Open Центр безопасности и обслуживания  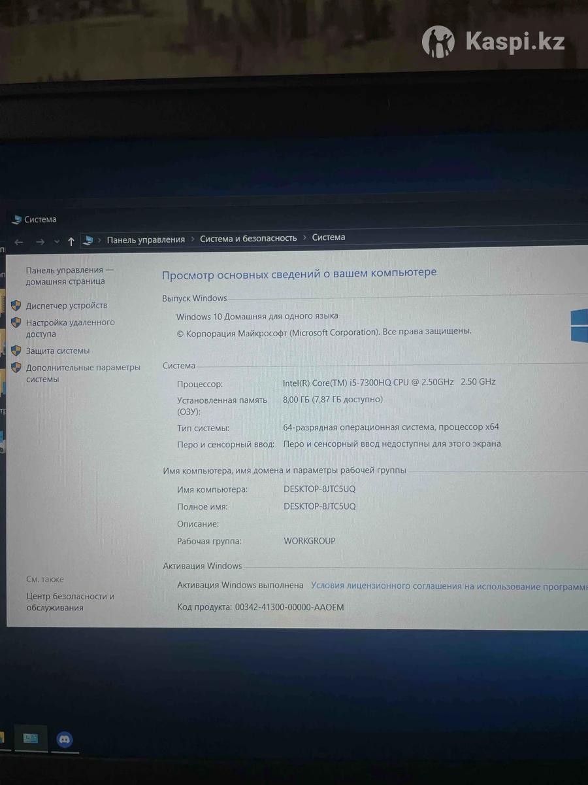[70, 602]
